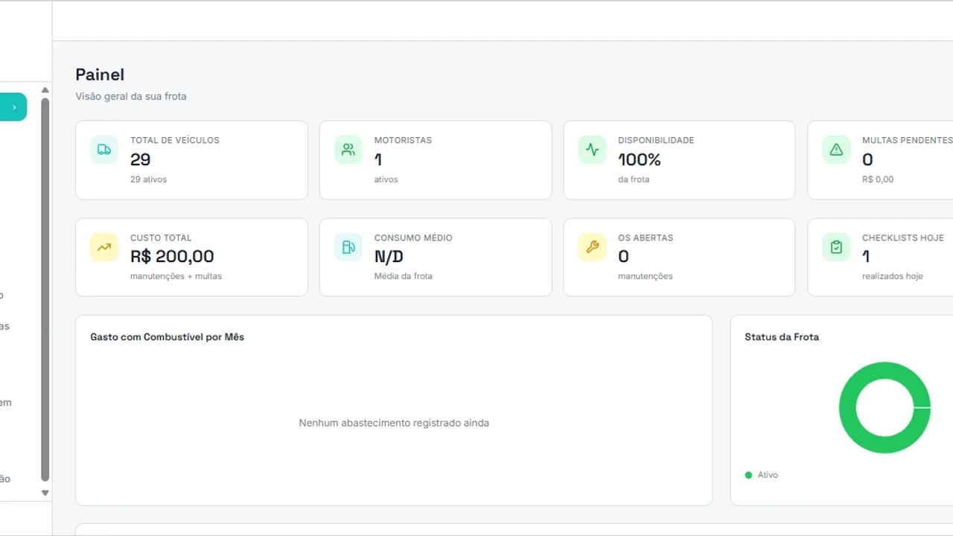Click the 'manutenções + multas' caption
The height and width of the screenshot is (536, 953).
pos(176,276)
